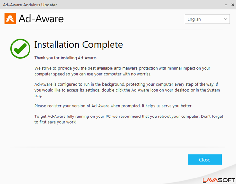Click the 'Thank you for installing' line

66,58
